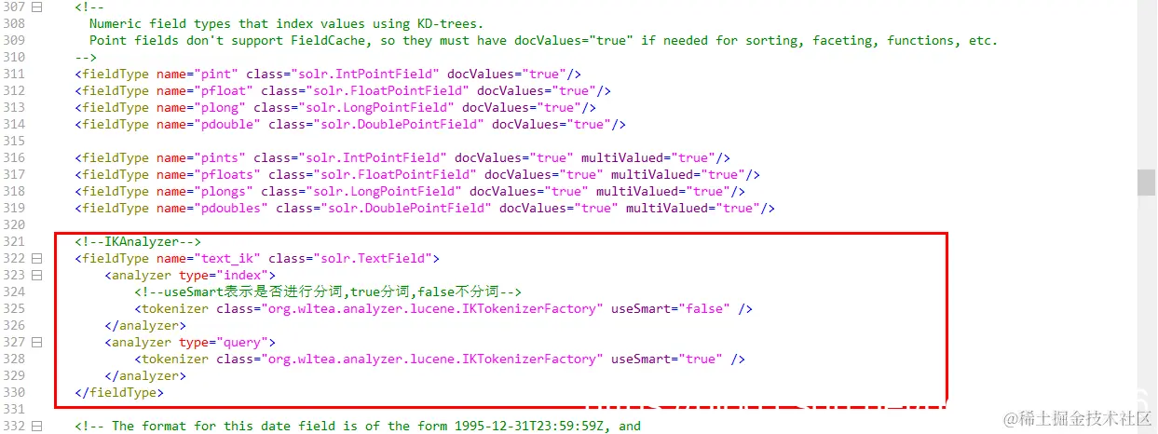Click the "Point fields don't support FieldCache" line
The height and width of the screenshot is (434, 1158).
(543, 40)
